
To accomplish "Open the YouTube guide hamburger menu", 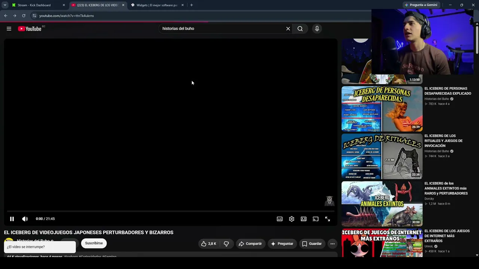I will [x=9, y=29].
